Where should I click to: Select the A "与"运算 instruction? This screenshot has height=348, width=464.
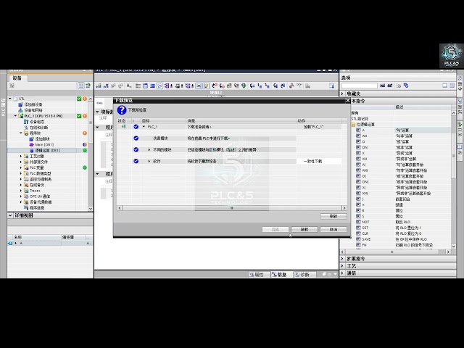(402, 130)
